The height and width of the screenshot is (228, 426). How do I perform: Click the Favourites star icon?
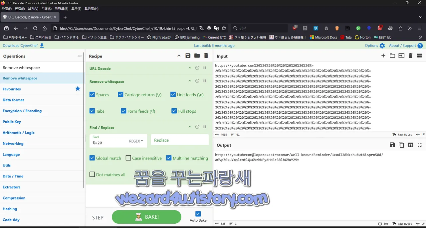click(78, 89)
